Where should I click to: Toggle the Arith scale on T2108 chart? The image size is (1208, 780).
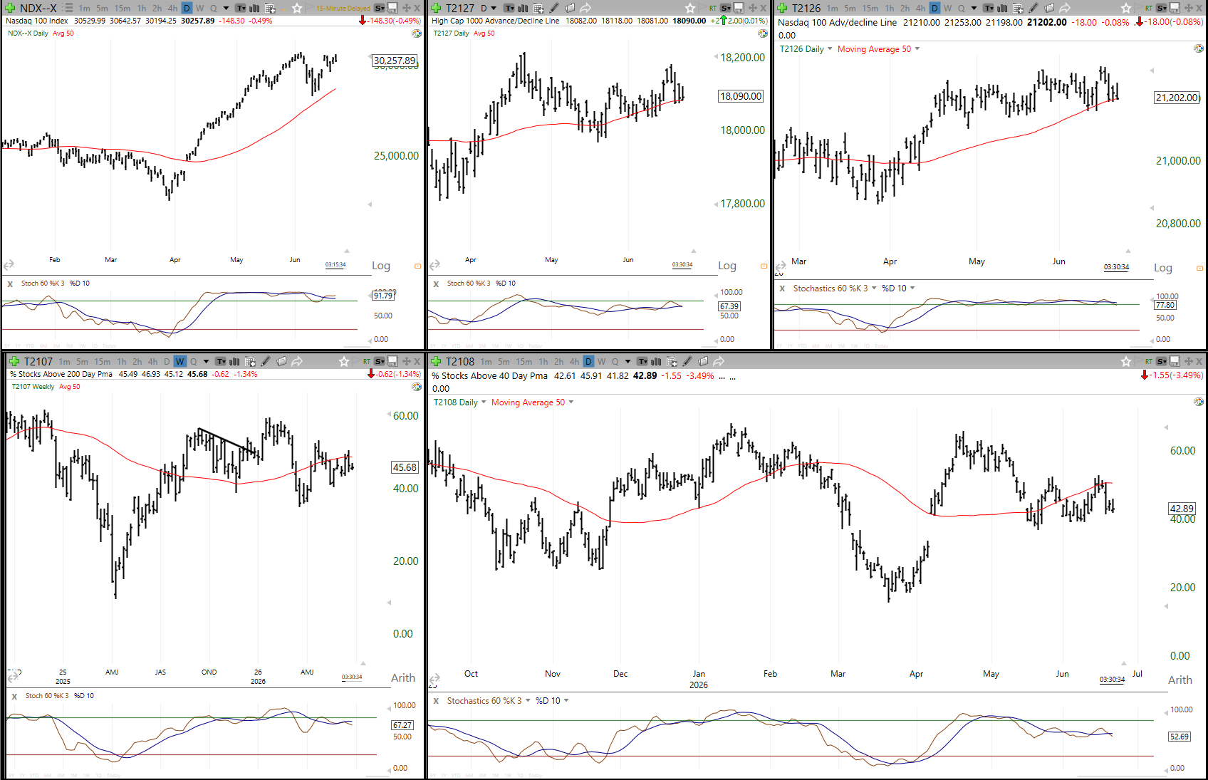coord(1180,680)
